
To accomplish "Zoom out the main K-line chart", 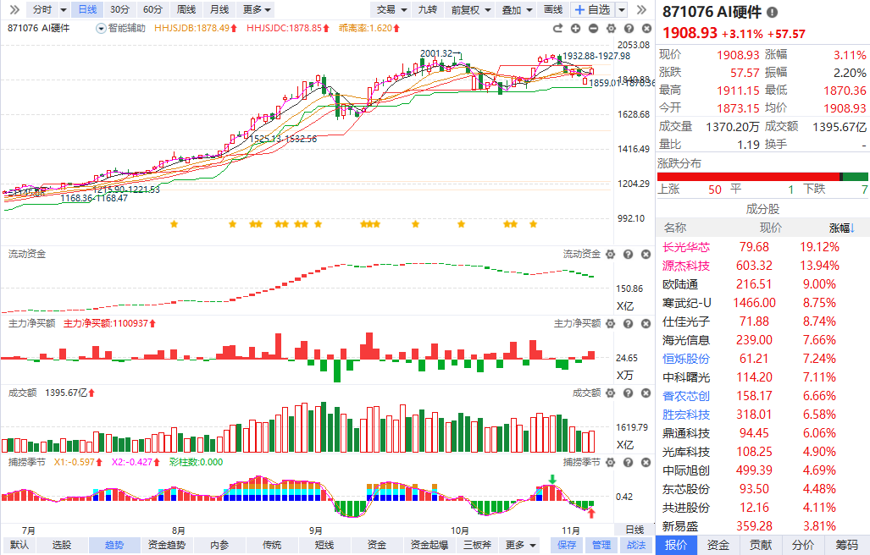I will pyautogui.click(x=594, y=28).
